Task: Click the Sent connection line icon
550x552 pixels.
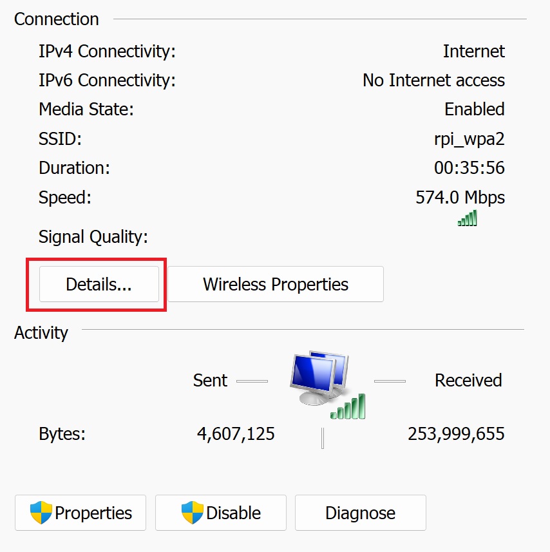Action: pyautogui.click(x=252, y=380)
